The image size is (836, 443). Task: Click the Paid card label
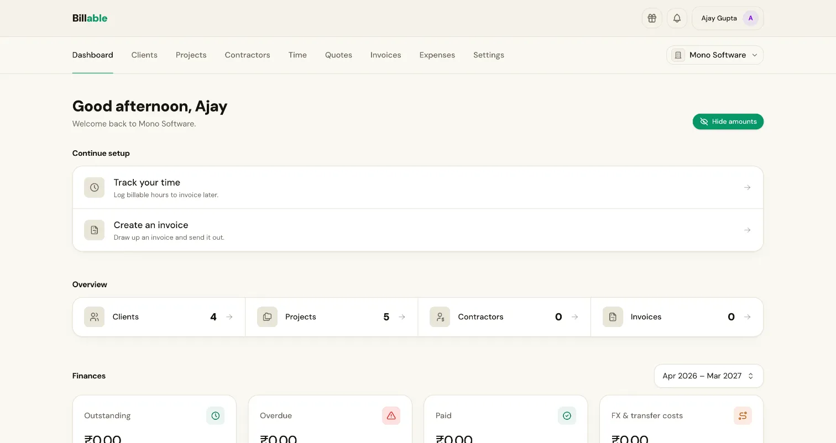click(x=443, y=415)
